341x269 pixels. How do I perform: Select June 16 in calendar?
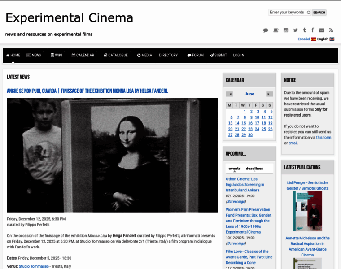click(x=250, y=123)
